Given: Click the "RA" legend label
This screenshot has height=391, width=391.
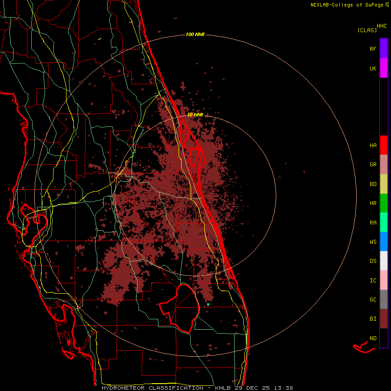Looking at the screenshot, I should [x=373, y=223].
